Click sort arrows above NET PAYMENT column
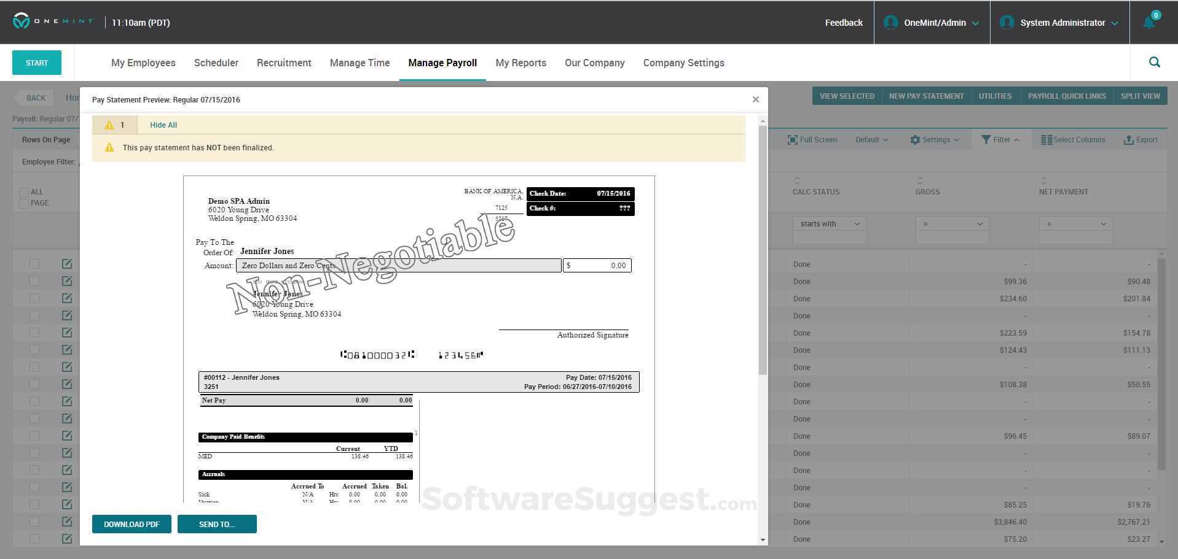 1043,180
